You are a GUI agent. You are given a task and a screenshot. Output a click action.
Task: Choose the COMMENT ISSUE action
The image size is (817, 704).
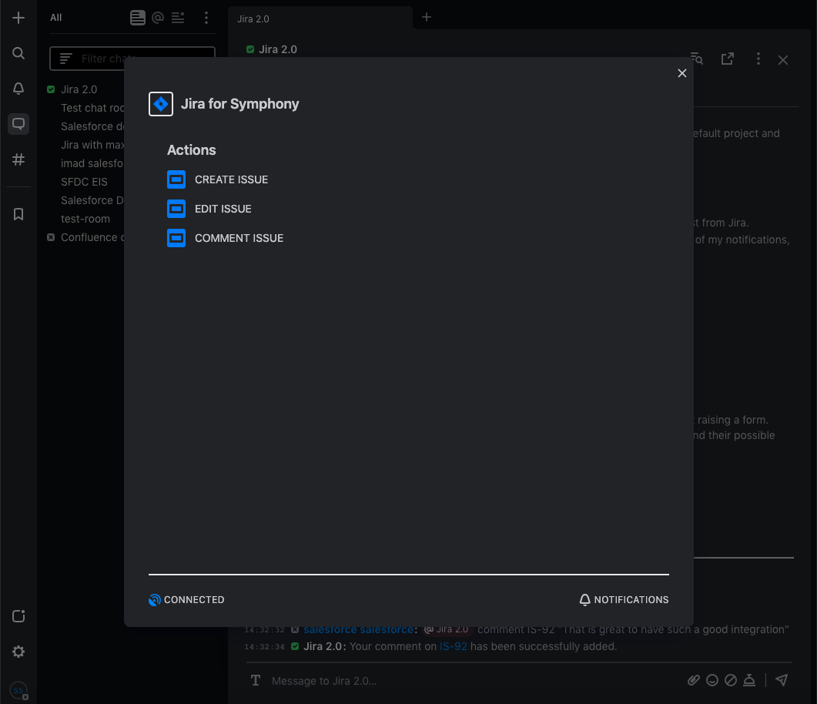pyautogui.click(x=226, y=238)
